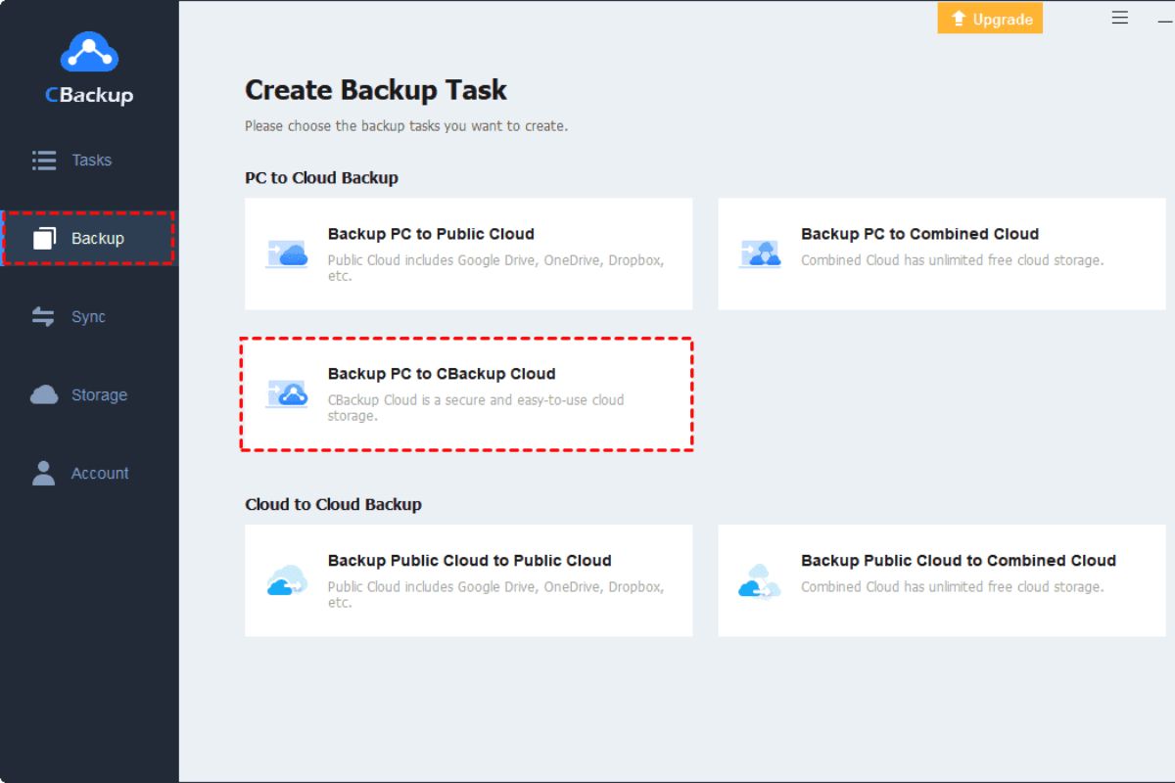Click the PC to Cloud Backup heading

coord(321,178)
